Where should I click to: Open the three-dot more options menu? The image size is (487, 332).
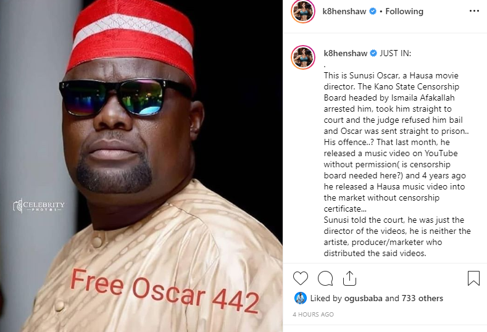(474, 11)
